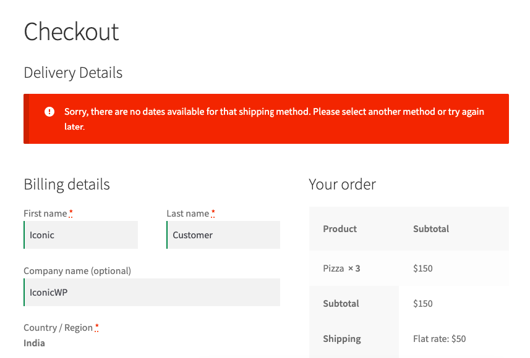Click the Subtotal column header
This screenshot has height=358, width=530.
pos(431,228)
